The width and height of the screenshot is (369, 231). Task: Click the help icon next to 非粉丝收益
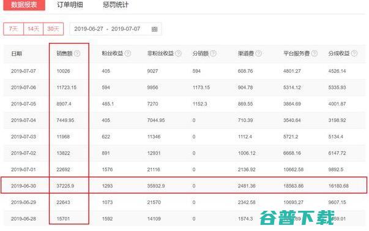[179, 53]
